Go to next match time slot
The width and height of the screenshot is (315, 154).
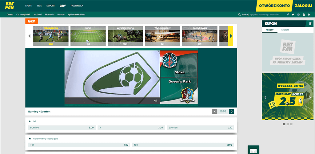232,111
